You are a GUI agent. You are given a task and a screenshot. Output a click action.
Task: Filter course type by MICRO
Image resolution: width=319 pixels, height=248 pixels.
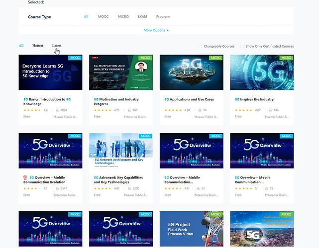point(123,17)
